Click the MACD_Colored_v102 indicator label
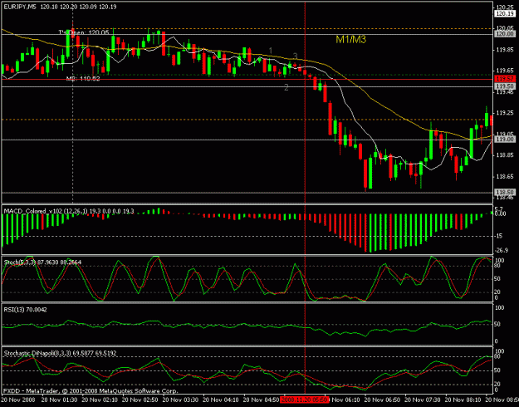 pyautogui.click(x=69, y=211)
